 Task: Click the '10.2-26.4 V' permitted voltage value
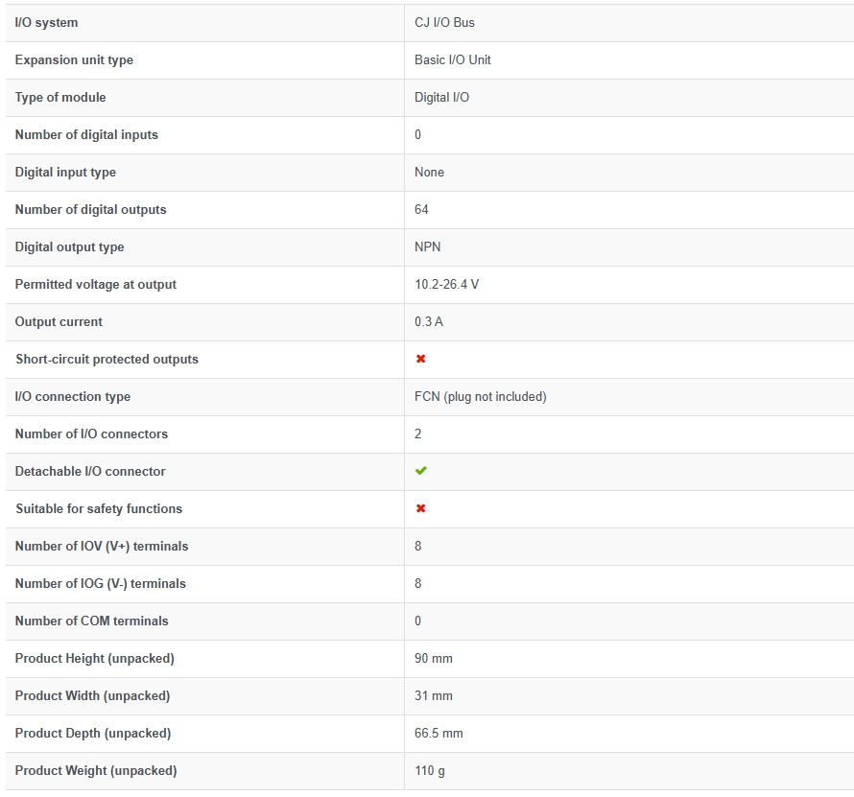tap(446, 284)
